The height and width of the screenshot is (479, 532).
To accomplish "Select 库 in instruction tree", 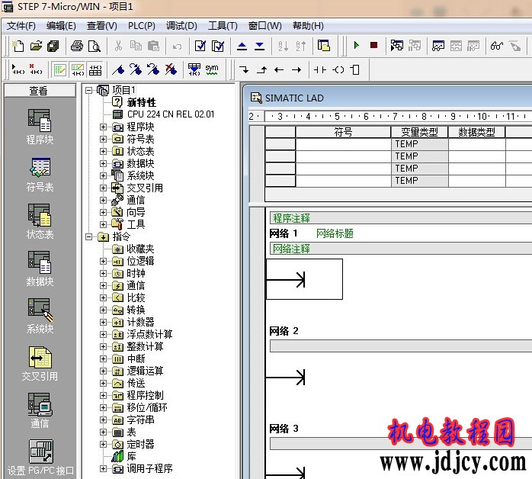I will click(x=131, y=457).
